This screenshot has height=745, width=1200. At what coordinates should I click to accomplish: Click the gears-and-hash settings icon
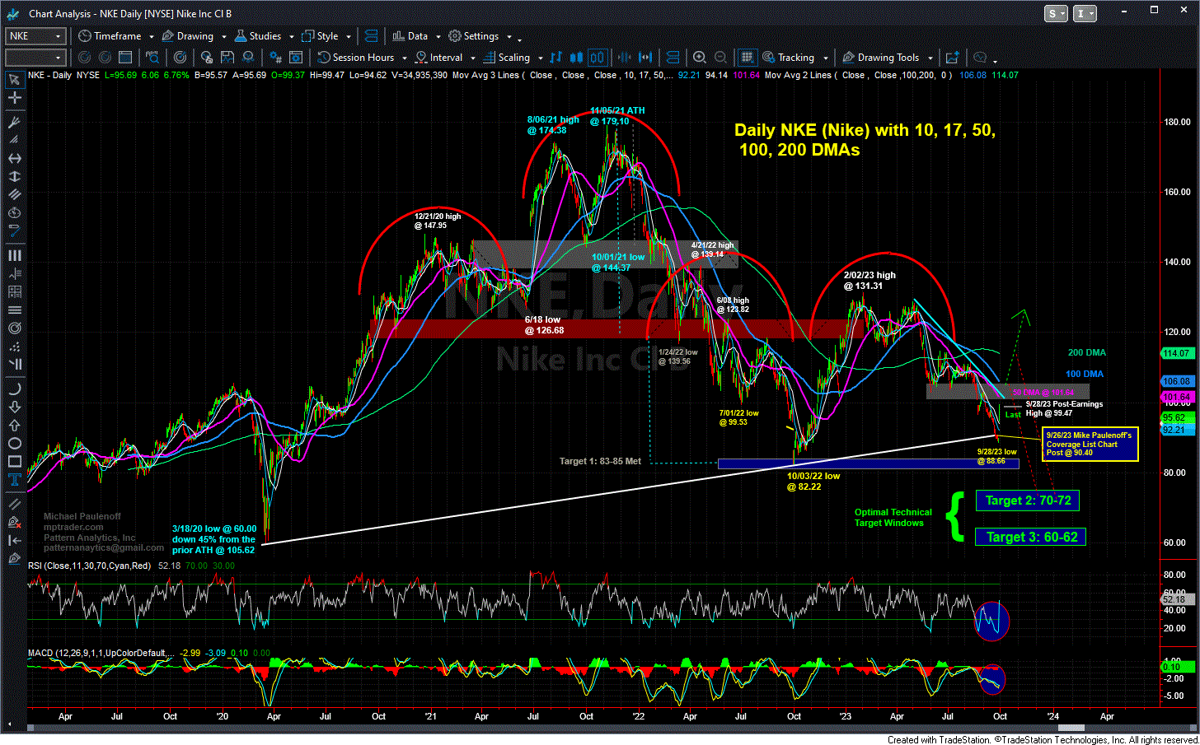275,57
